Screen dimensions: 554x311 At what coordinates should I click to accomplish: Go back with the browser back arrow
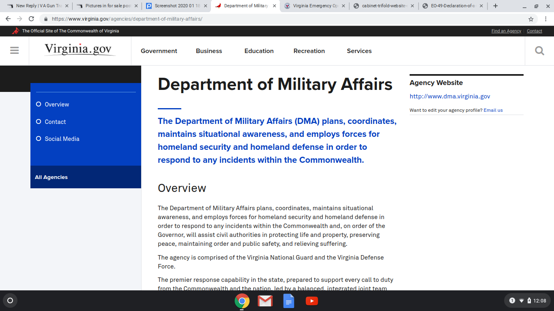[x=8, y=19]
